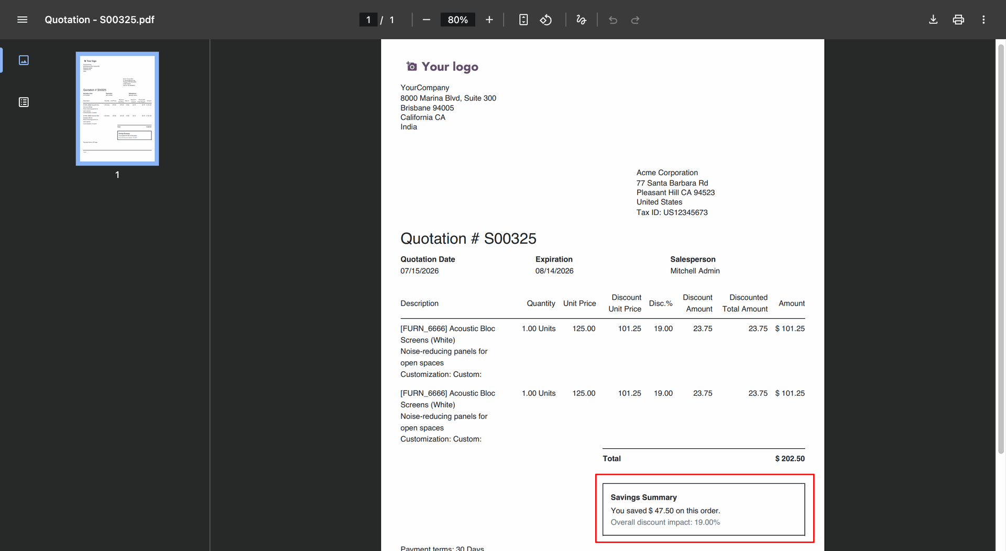Click the expiration date 08/14/2026

(x=554, y=271)
